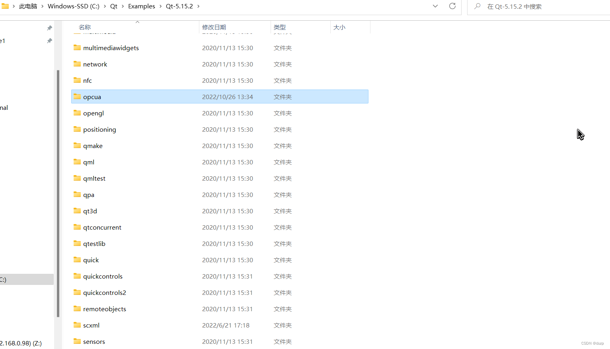Screen dimensions: 610x349
Task: Click the address bar folder icon
Action: (5, 6)
